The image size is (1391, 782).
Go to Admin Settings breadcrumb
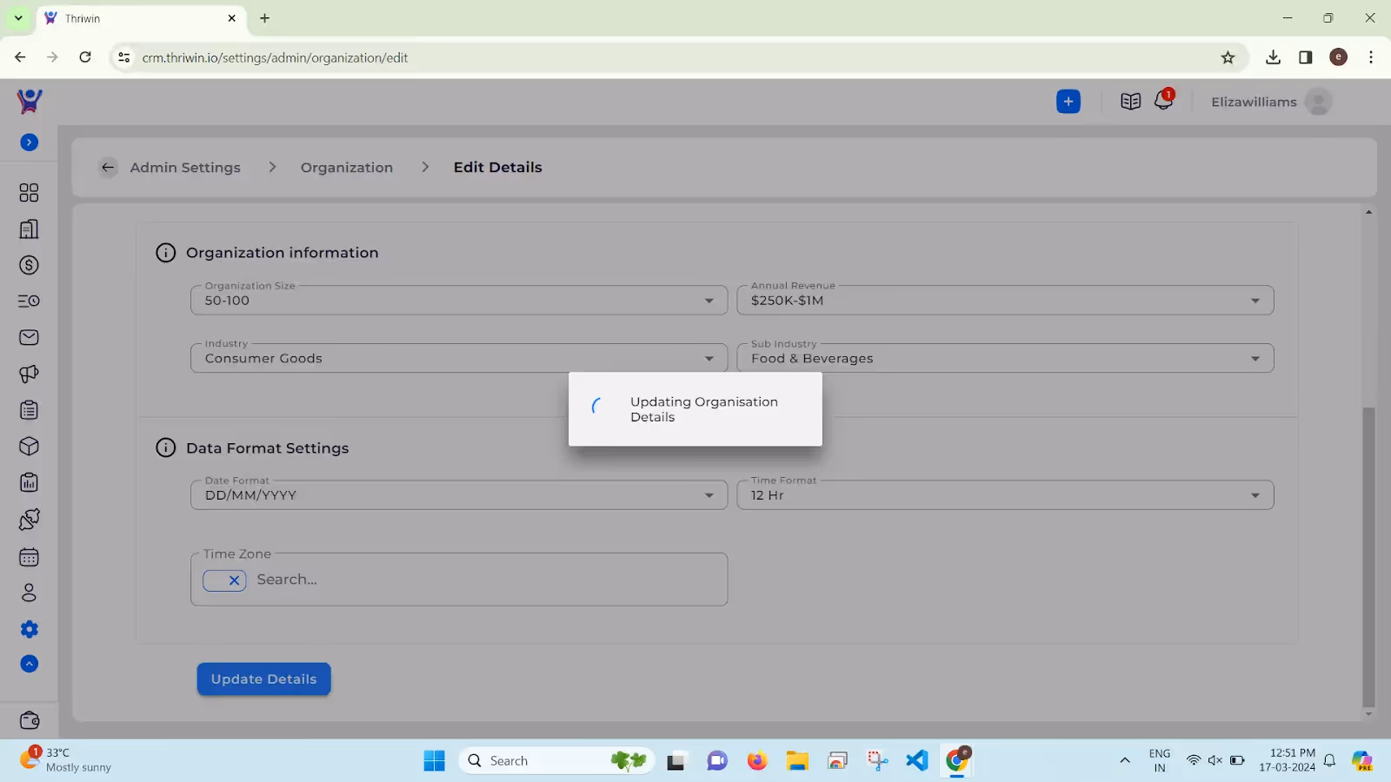pyautogui.click(x=185, y=168)
